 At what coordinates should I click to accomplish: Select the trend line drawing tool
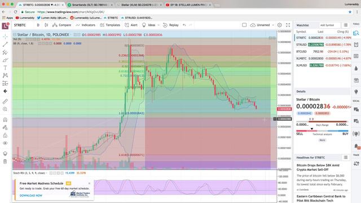(5, 45)
